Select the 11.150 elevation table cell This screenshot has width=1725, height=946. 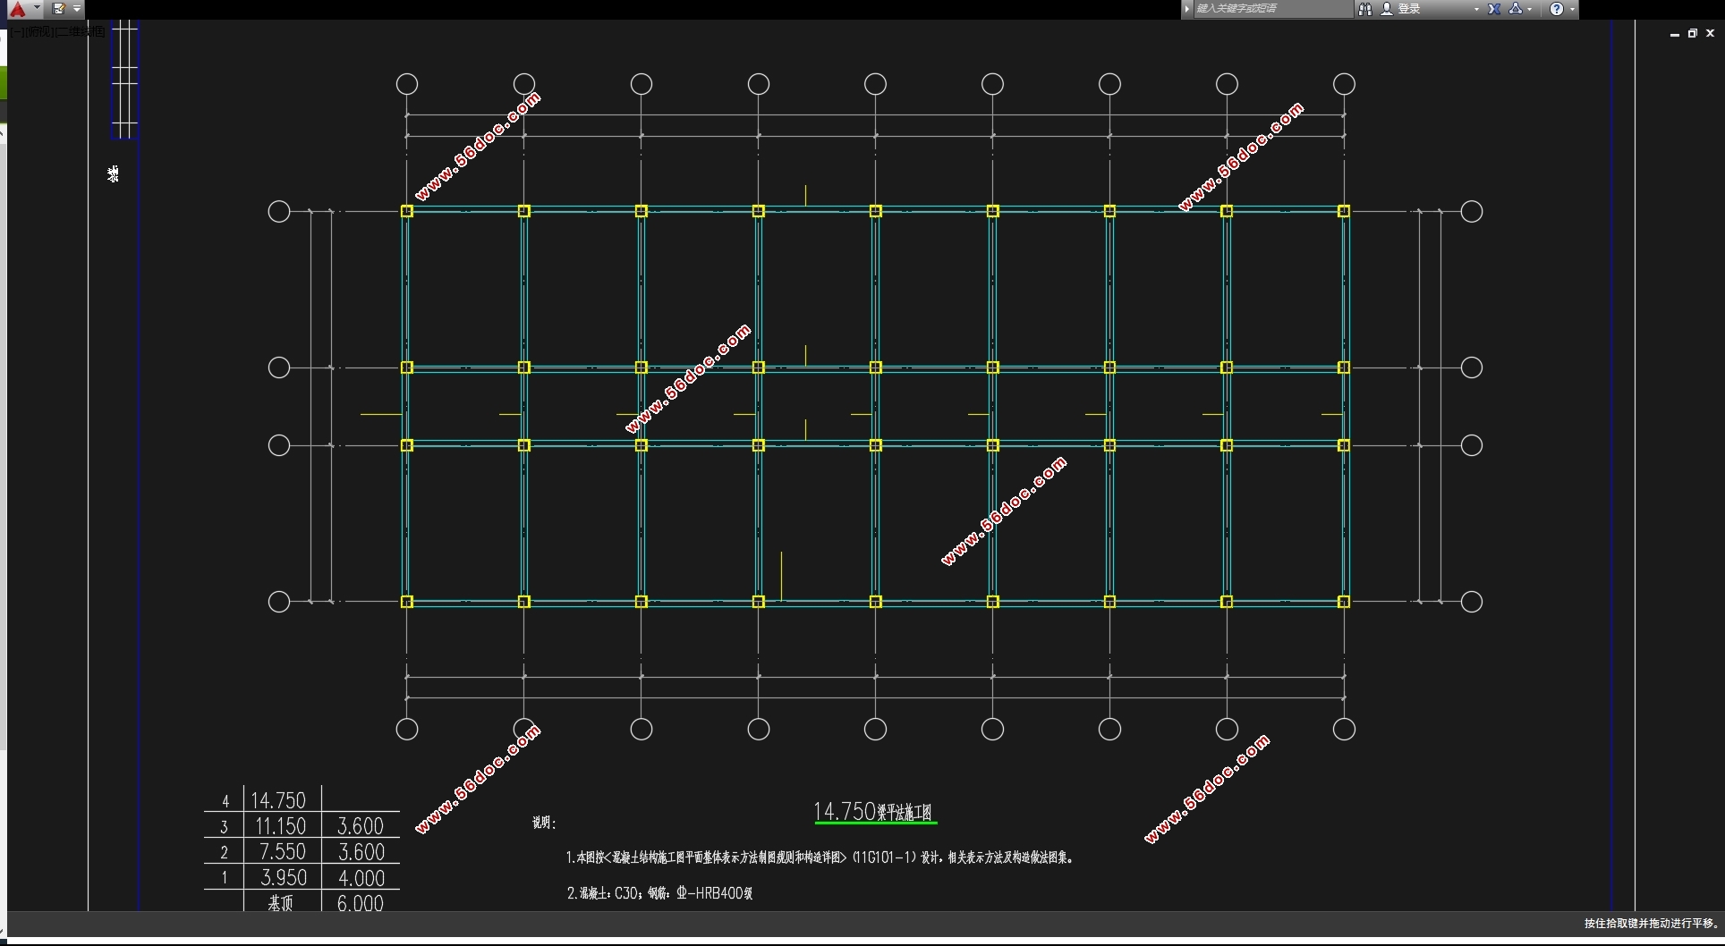tap(280, 826)
